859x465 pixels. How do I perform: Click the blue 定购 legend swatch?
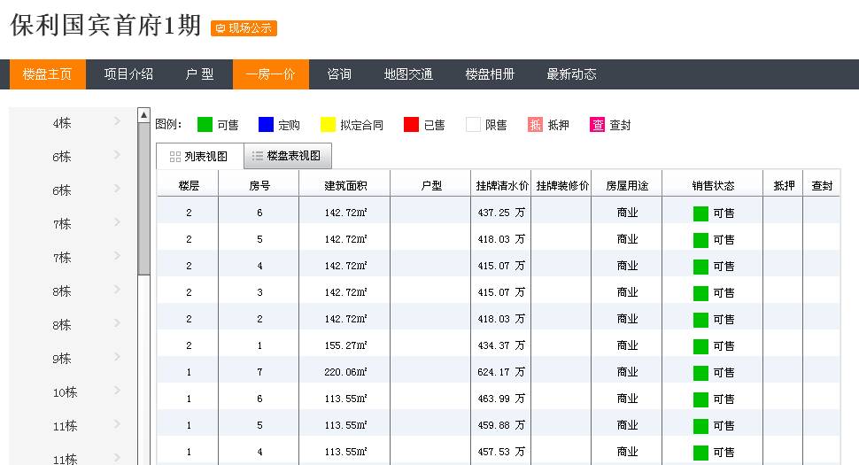[266, 125]
